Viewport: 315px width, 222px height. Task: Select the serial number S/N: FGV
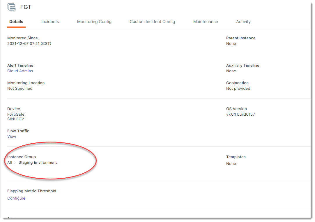coord(16,119)
